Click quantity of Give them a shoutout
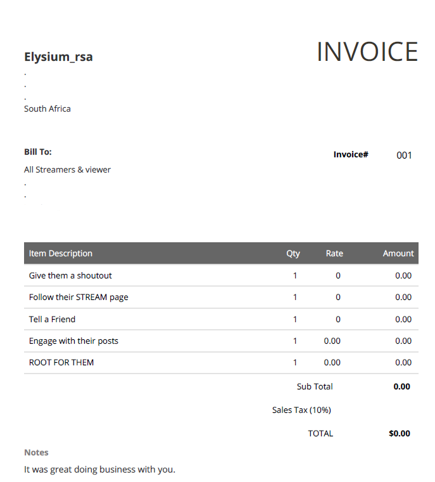 [x=295, y=275]
